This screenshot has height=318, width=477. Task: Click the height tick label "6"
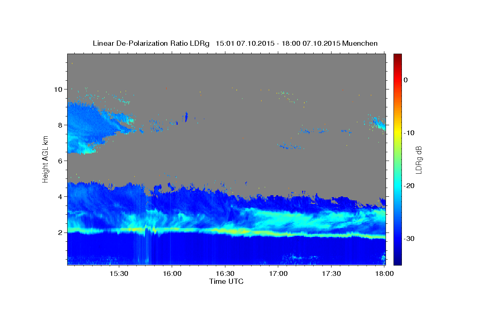click(60, 161)
